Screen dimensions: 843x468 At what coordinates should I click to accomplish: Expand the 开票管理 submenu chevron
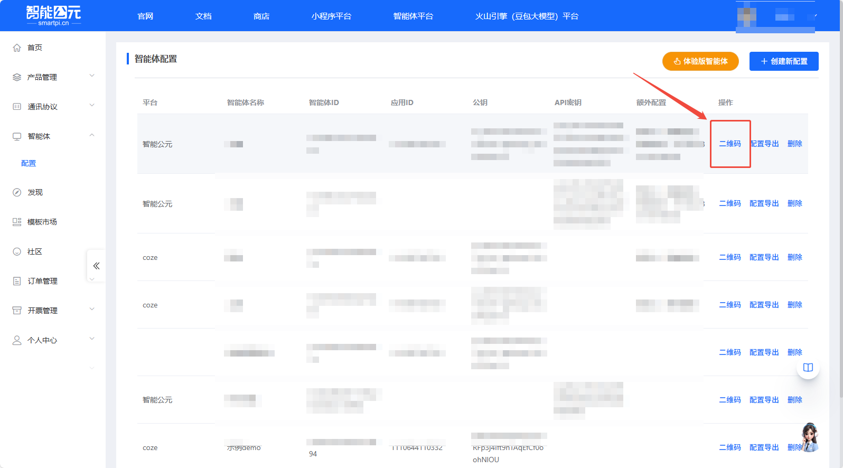click(x=92, y=310)
